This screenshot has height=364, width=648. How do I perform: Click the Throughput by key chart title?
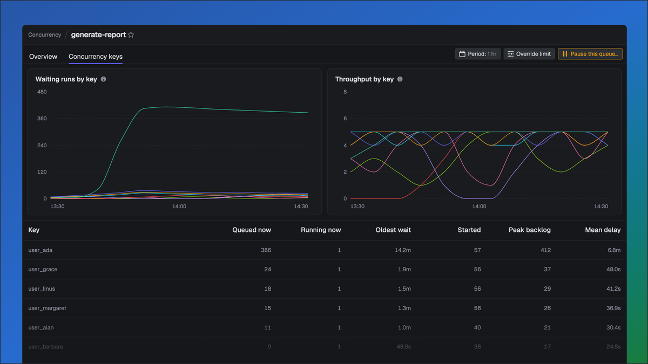click(364, 79)
